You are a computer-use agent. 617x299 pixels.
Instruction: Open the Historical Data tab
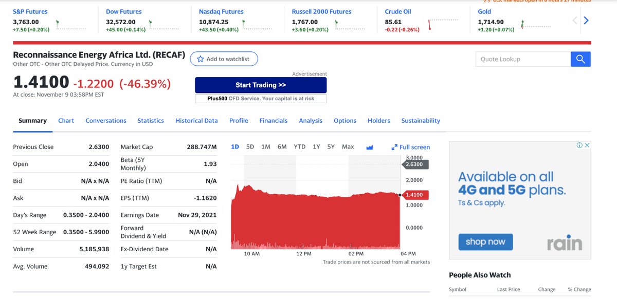click(196, 121)
